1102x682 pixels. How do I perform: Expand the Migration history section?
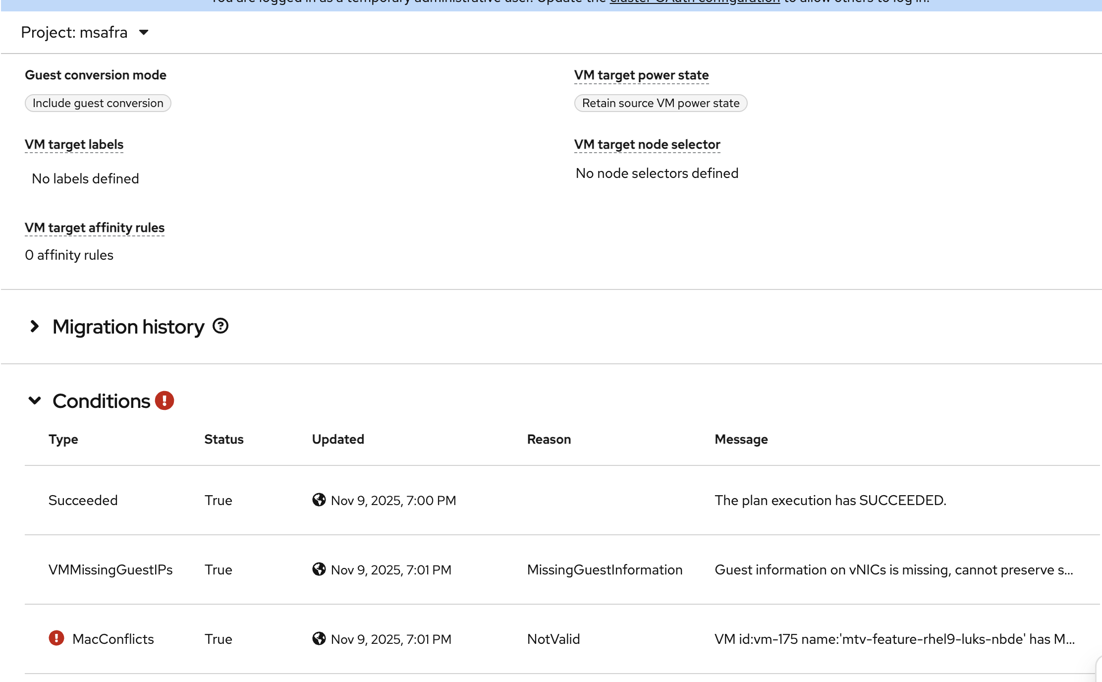(x=35, y=326)
